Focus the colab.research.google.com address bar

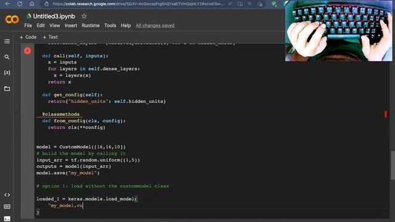(x=138, y=4)
